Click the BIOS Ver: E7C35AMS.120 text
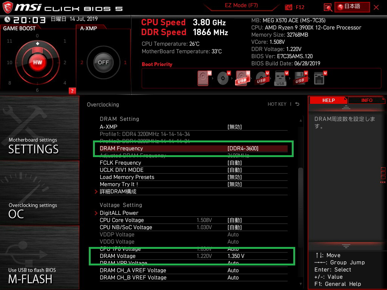 click(x=282, y=56)
